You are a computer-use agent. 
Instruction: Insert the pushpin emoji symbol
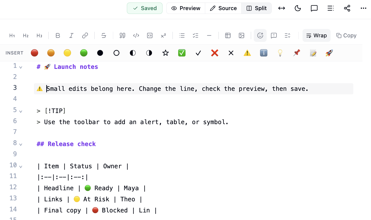296,53
